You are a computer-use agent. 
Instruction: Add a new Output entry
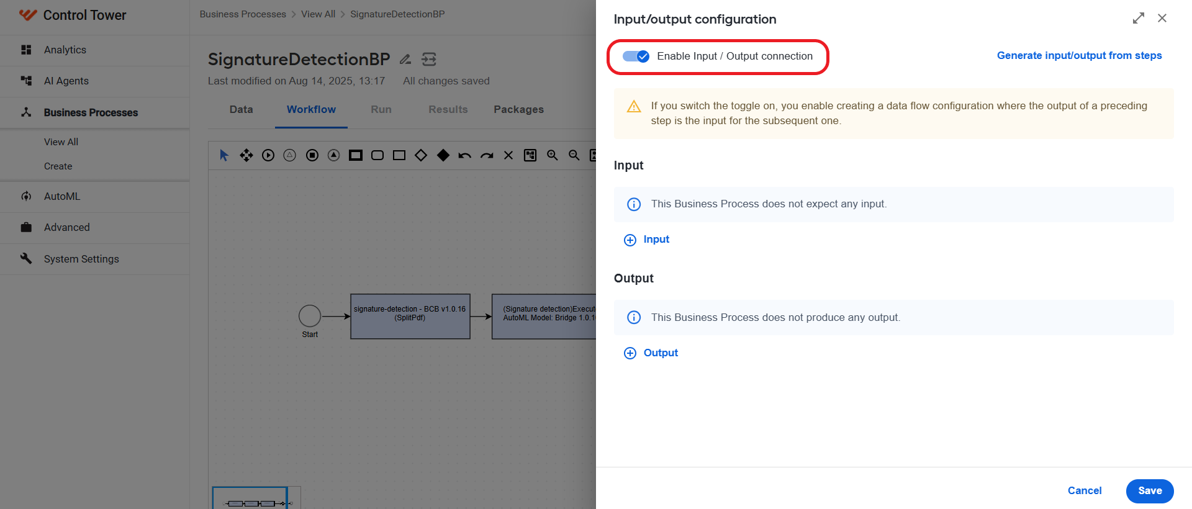coord(651,353)
